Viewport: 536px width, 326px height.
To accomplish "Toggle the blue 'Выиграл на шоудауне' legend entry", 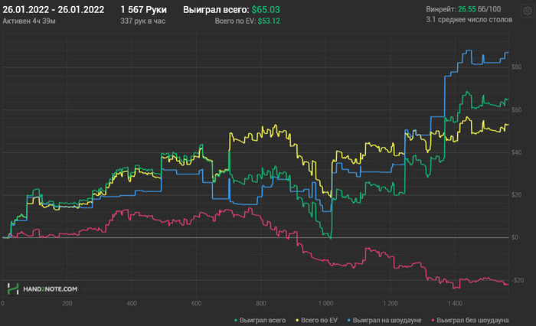I will (x=384, y=320).
